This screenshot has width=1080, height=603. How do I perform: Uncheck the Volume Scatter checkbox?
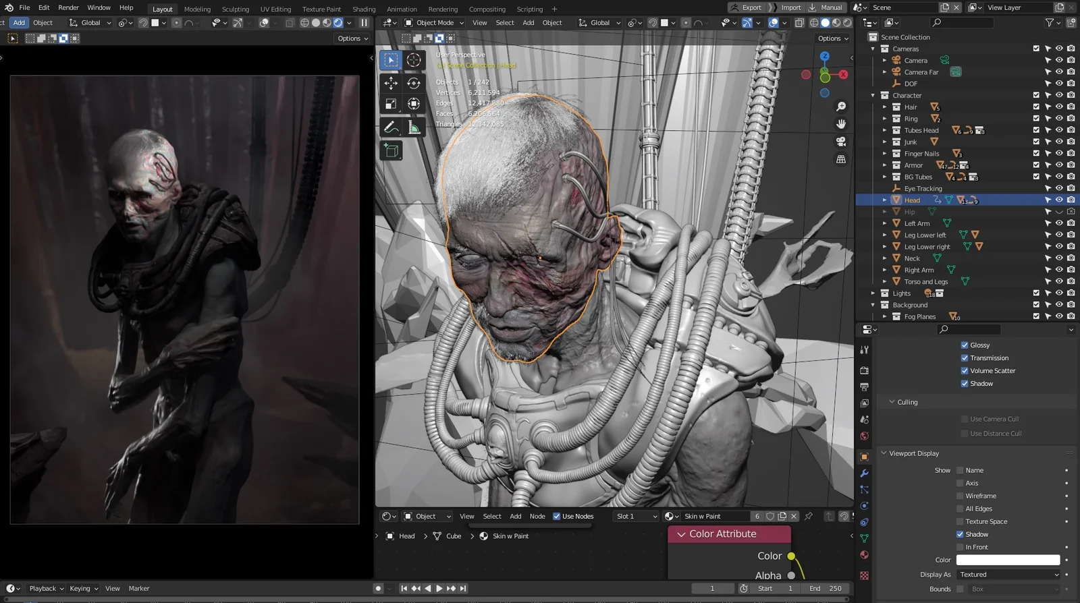[x=965, y=371]
